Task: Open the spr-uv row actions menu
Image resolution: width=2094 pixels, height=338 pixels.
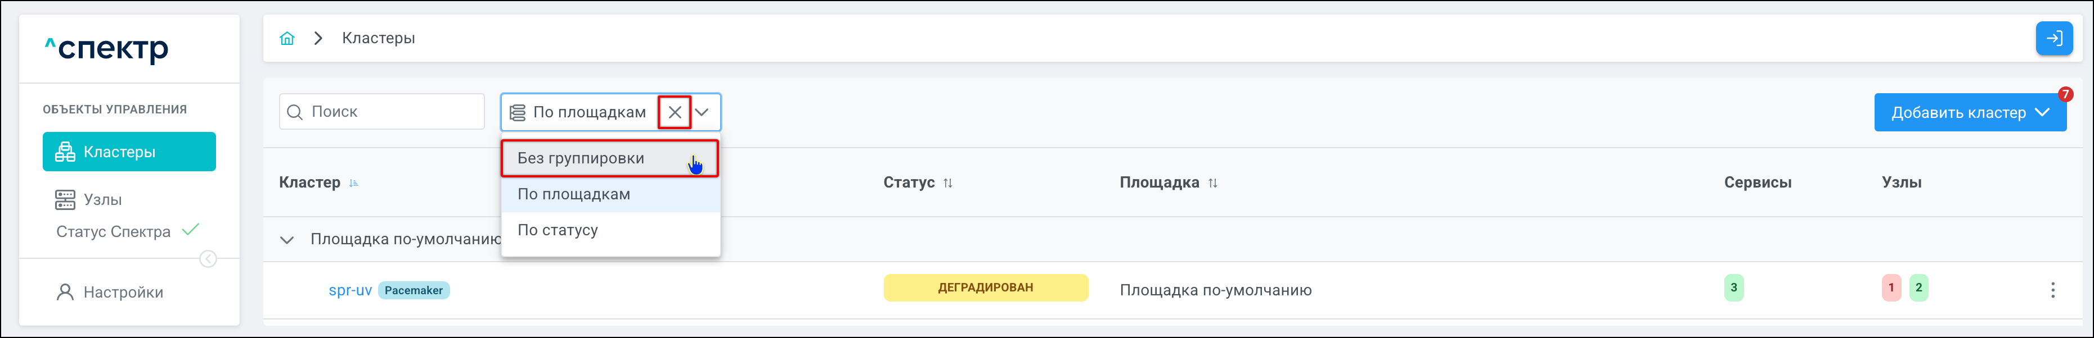Action: coord(2052,289)
